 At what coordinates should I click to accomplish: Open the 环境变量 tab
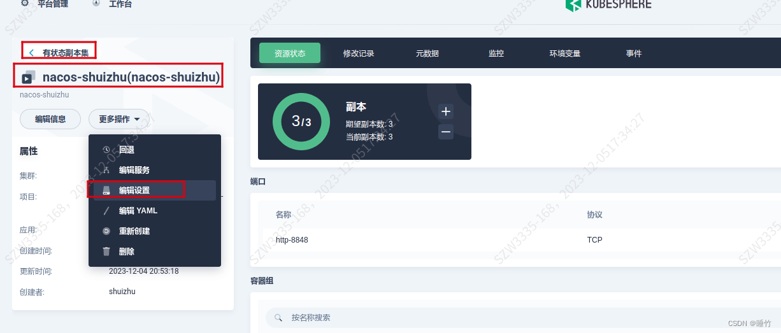click(x=565, y=53)
